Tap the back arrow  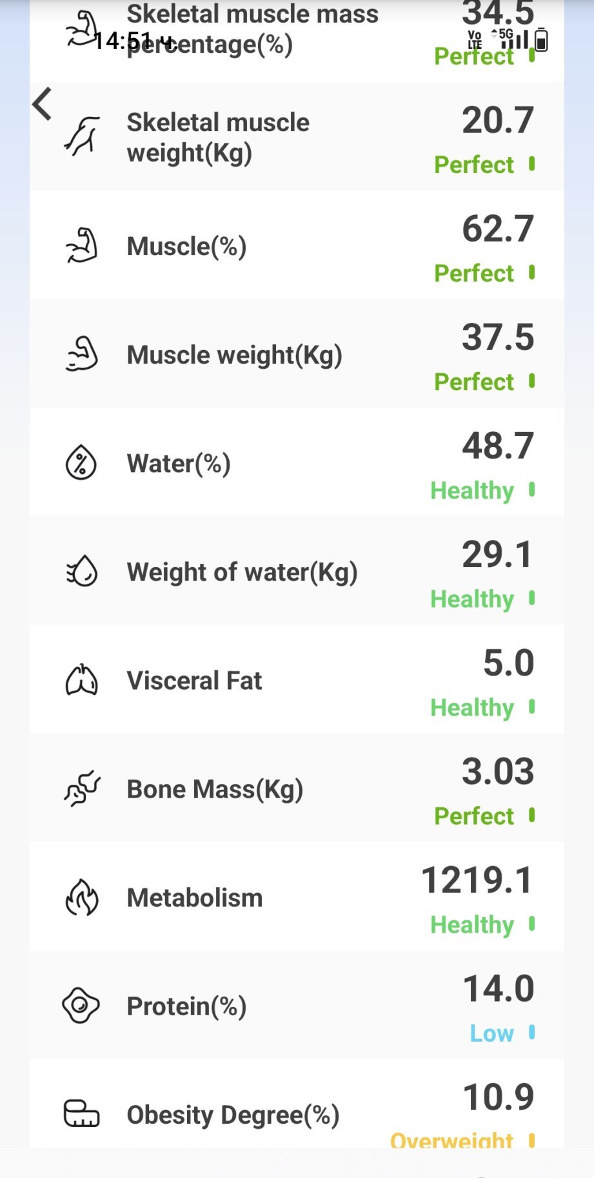43,104
